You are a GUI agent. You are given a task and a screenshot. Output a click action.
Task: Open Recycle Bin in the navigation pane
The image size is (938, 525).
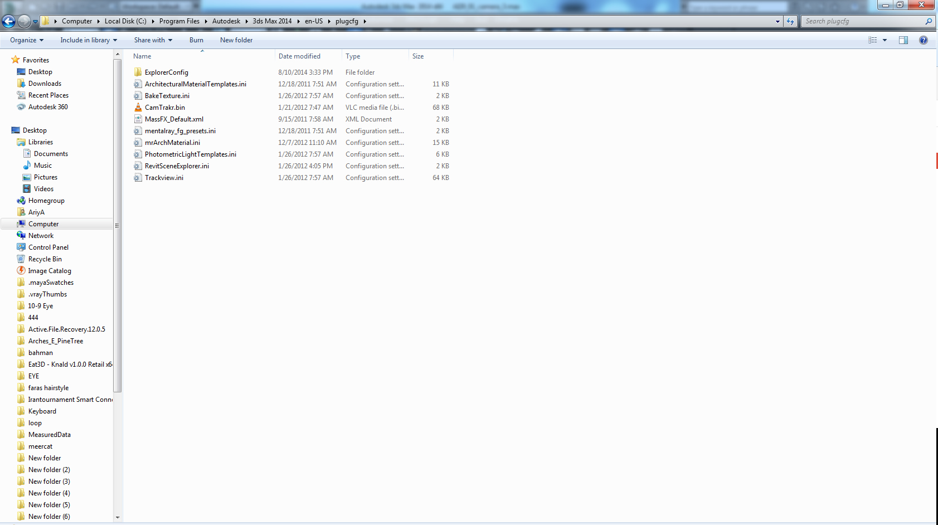click(x=45, y=259)
